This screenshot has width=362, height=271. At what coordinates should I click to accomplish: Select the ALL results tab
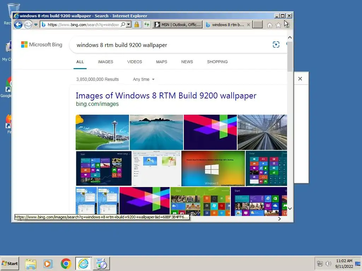tap(80, 62)
